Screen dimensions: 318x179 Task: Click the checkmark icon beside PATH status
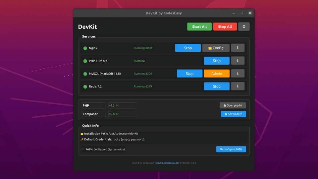(83, 149)
